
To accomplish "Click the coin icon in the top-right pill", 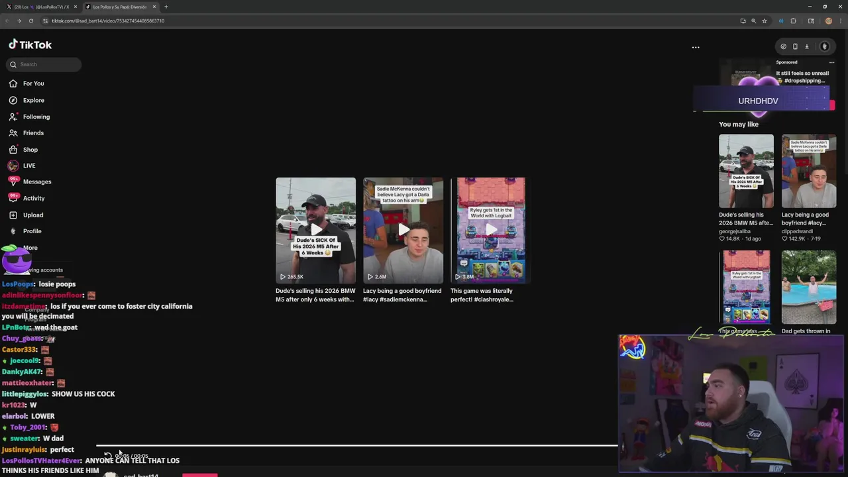I will [783, 46].
